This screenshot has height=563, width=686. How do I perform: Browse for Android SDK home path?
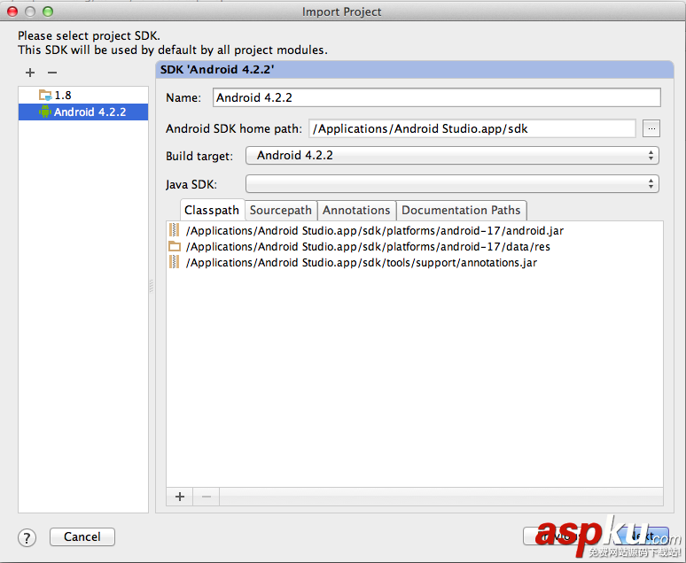(651, 128)
